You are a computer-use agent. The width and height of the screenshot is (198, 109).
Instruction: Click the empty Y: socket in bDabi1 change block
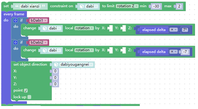point(123,28)
